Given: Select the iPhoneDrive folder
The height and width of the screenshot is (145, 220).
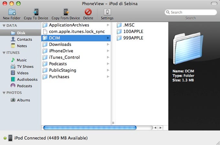Looking at the screenshot, I should (76, 51).
